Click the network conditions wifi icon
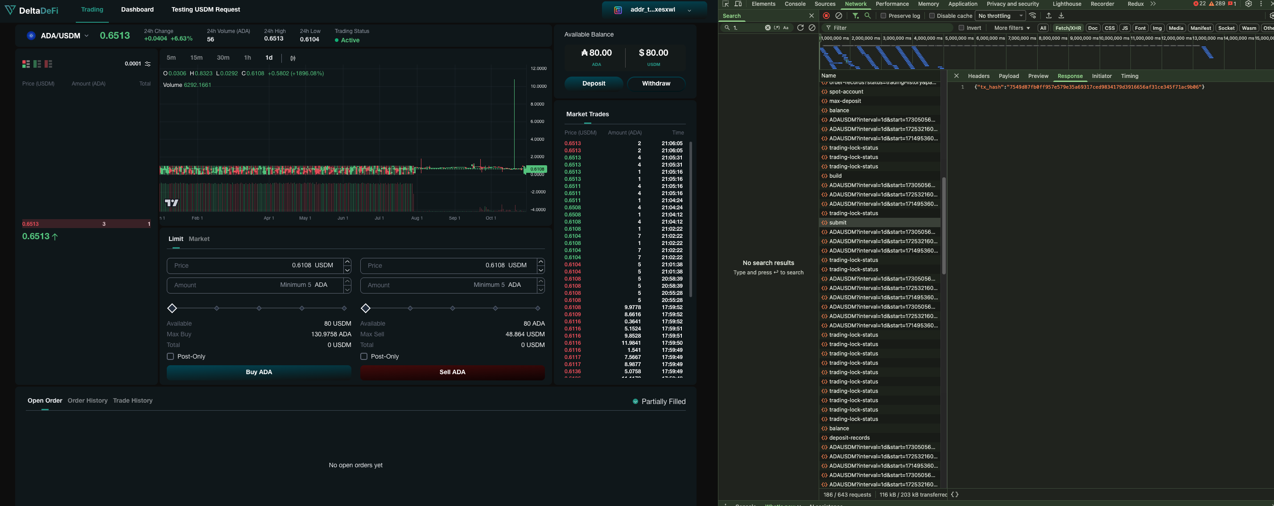The height and width of the screenshot is (506, 1274). 1033,16
